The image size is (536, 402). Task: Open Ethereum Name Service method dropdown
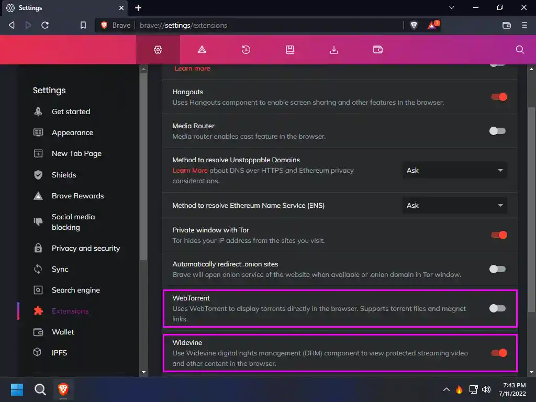coord(455,205)
